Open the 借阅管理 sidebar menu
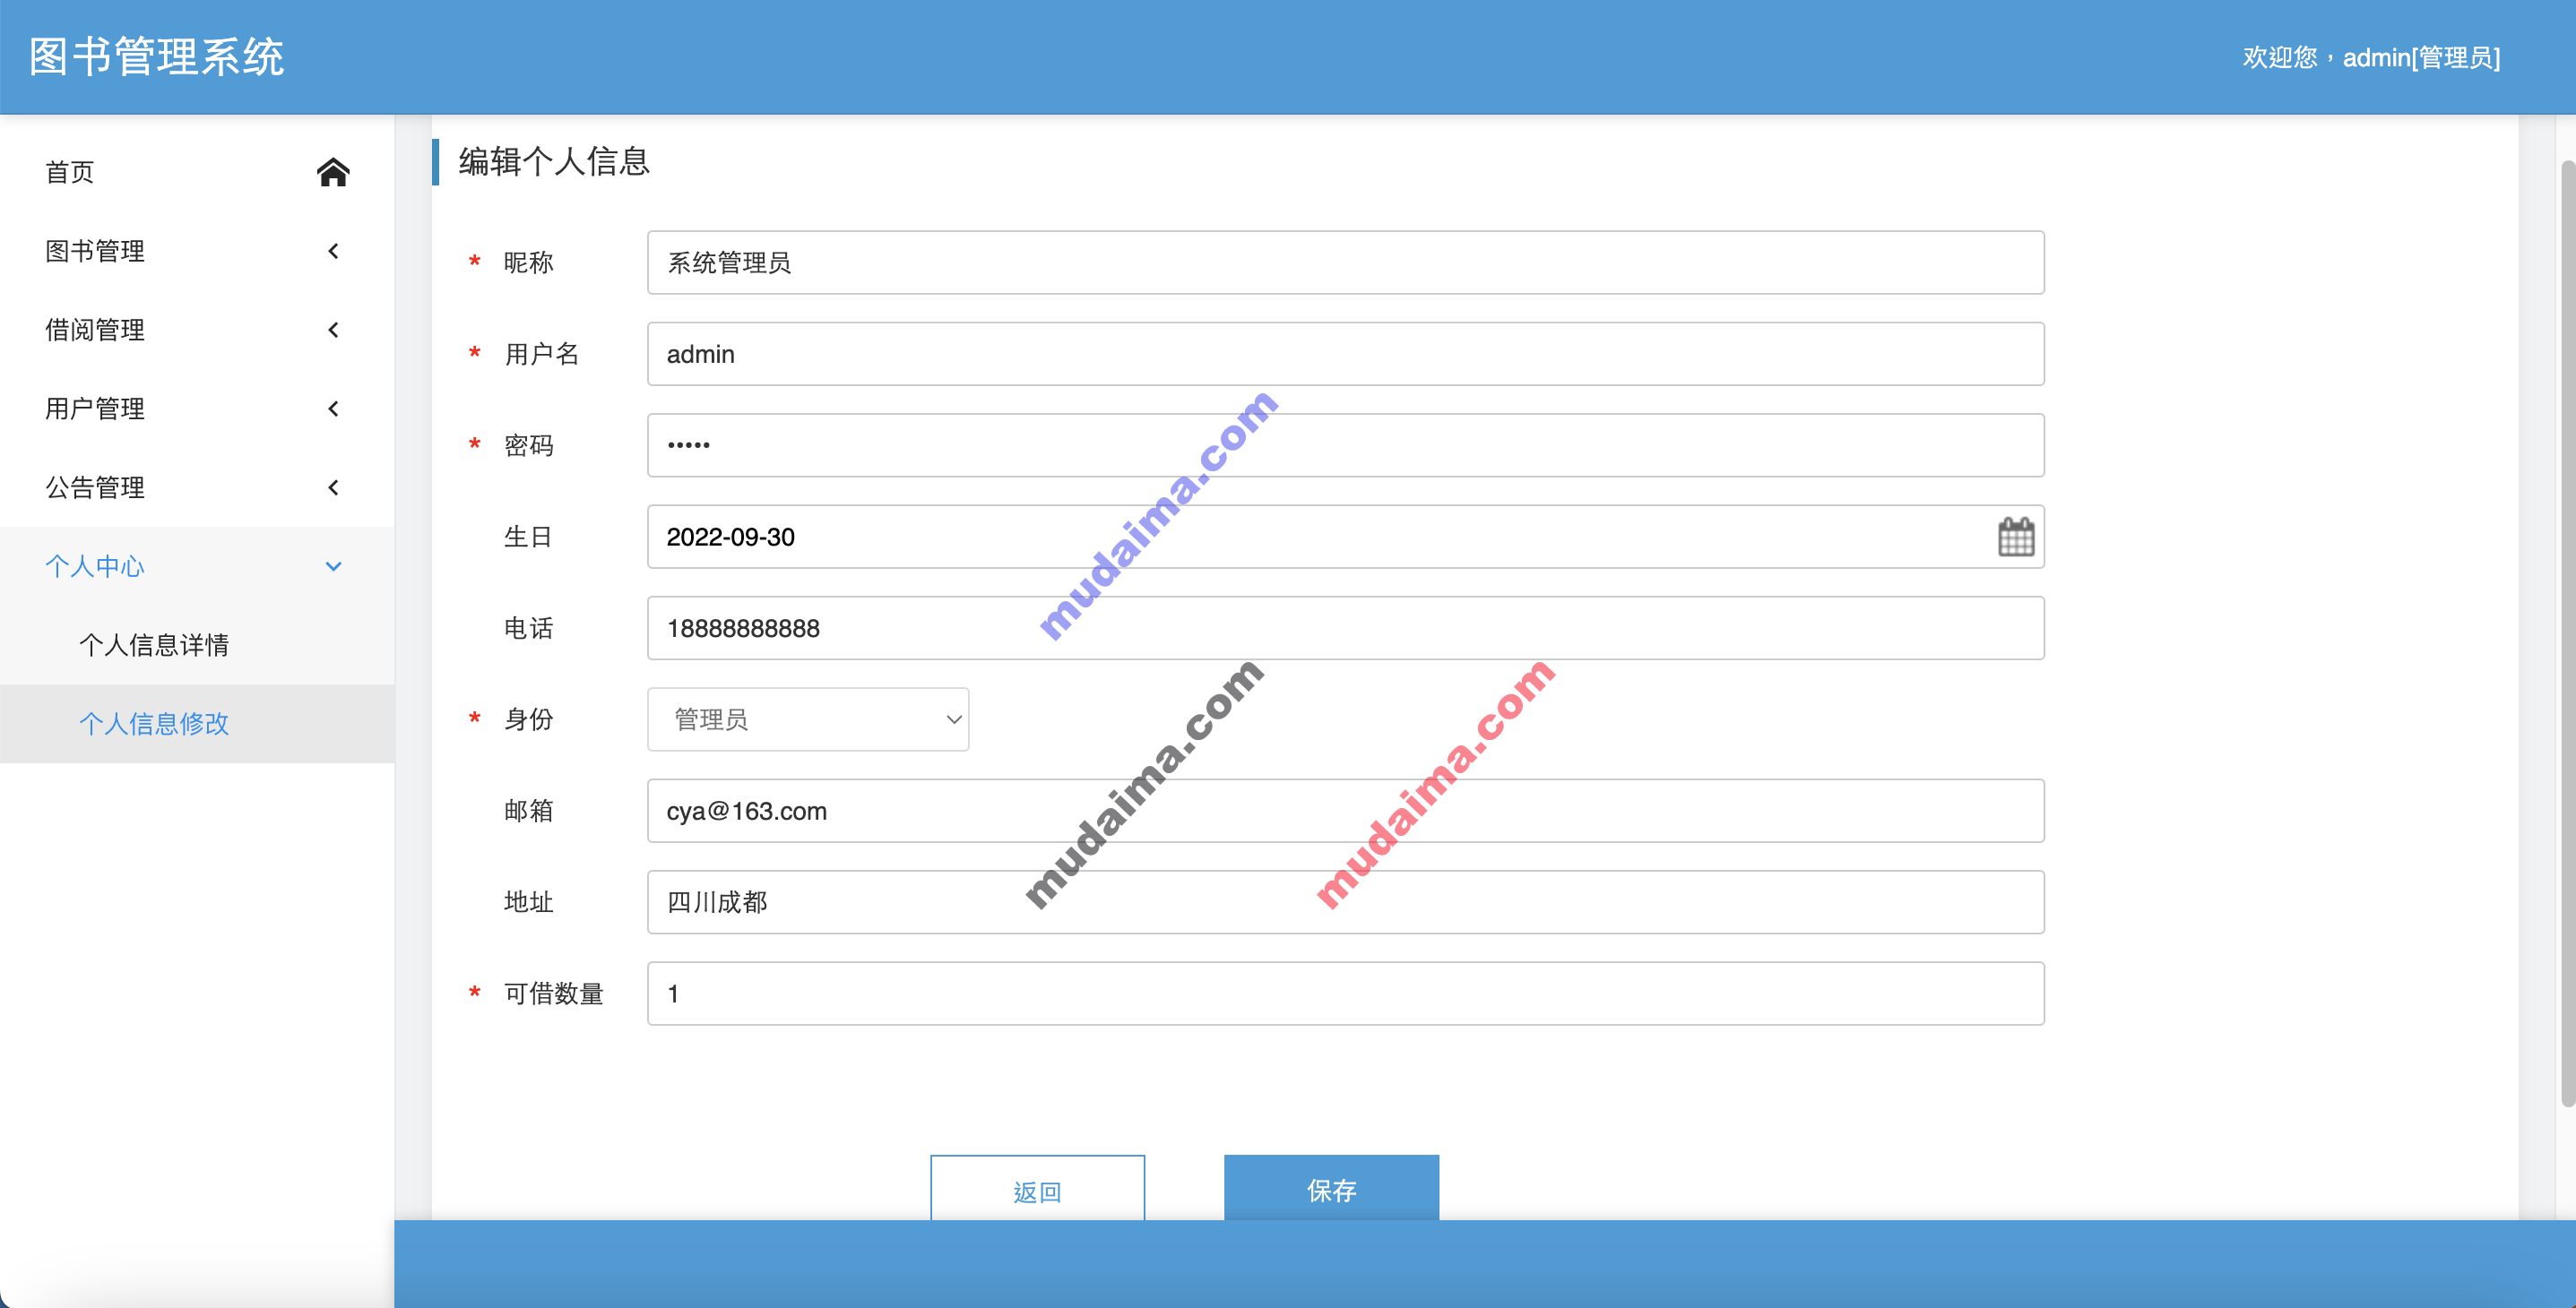The image size is (2576, 1308). pos(197,330)
